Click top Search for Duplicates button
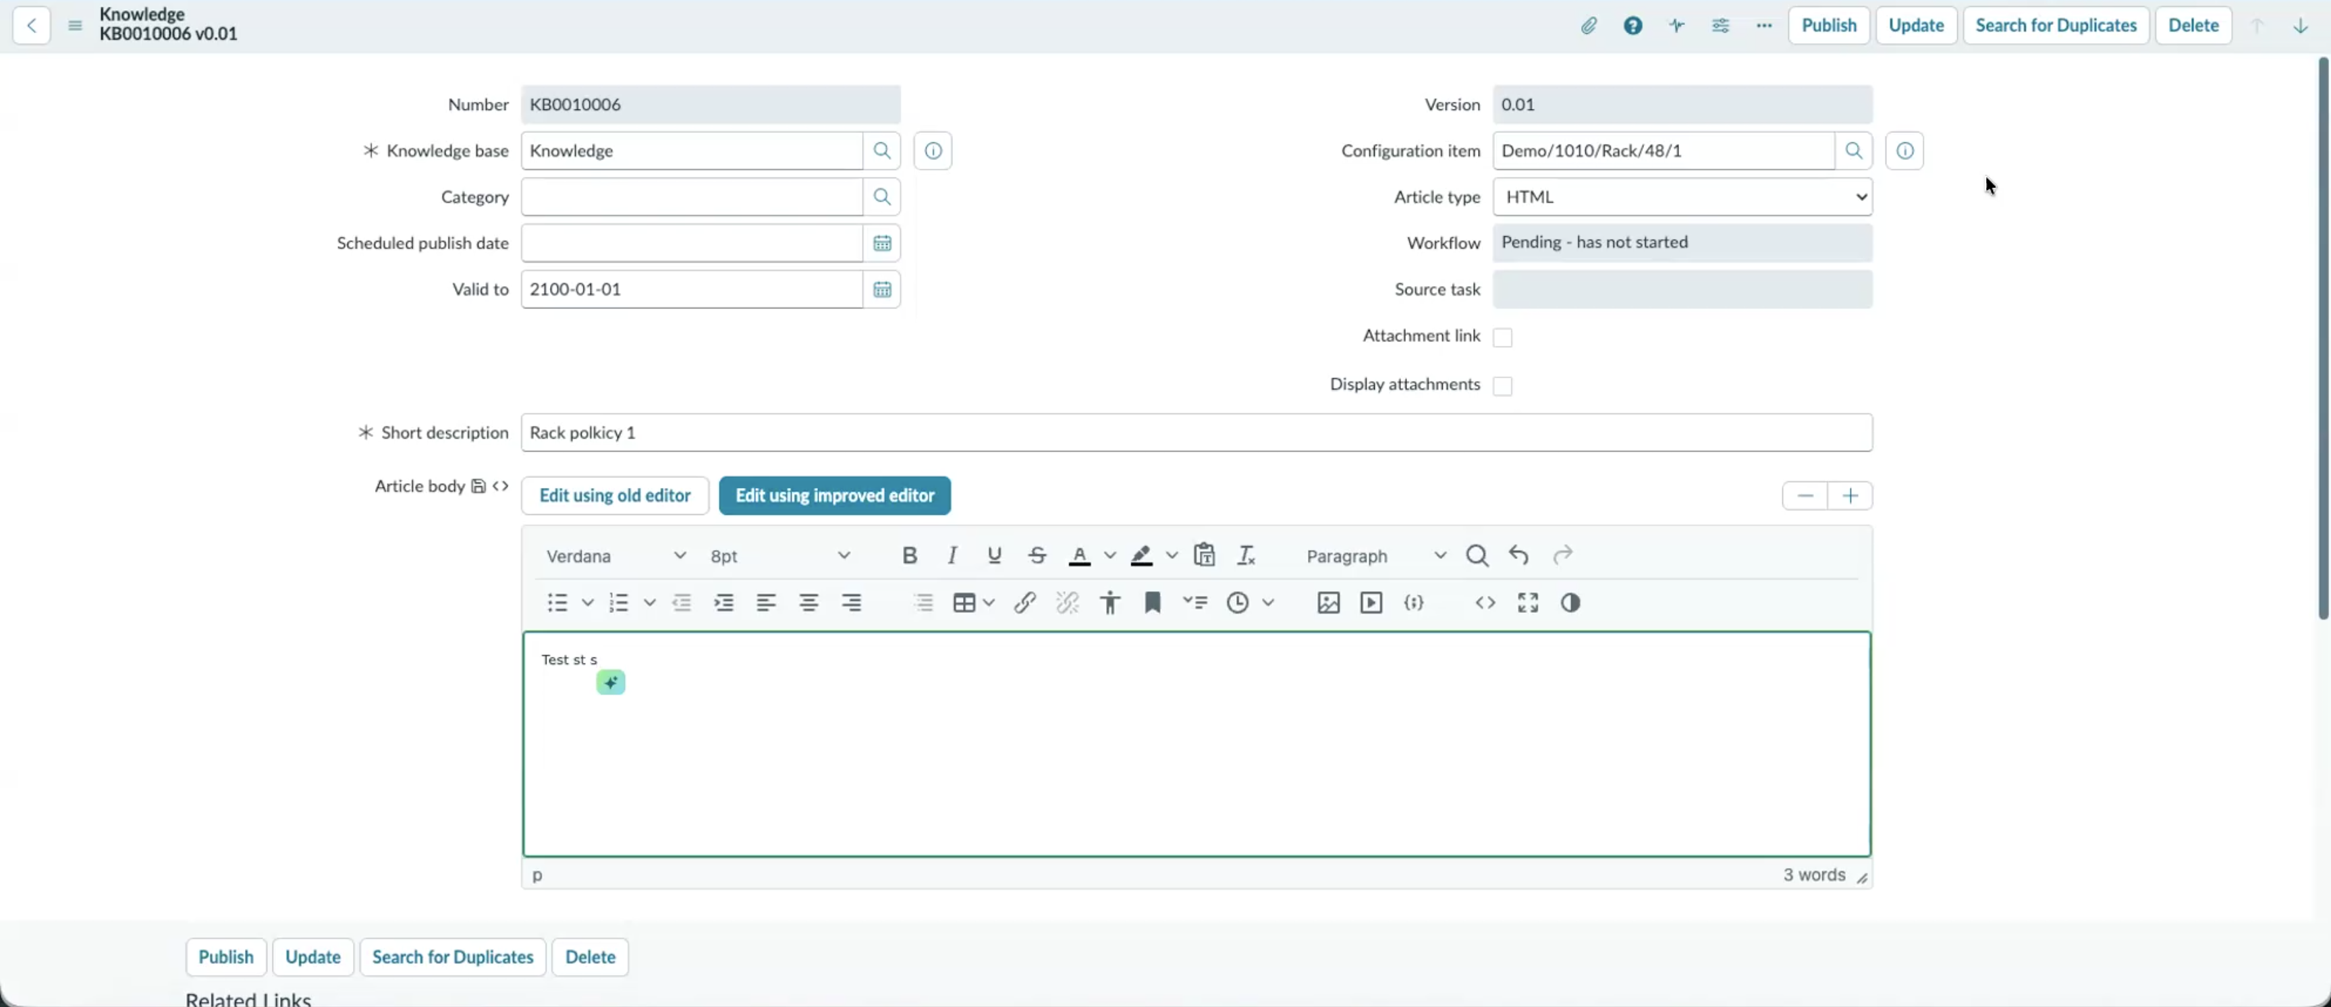The image size is (2331, 1007). [2056, 26]
